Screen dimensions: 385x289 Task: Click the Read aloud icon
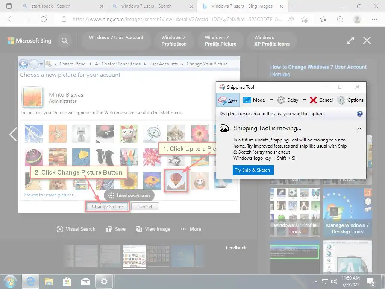pos(291,19)
